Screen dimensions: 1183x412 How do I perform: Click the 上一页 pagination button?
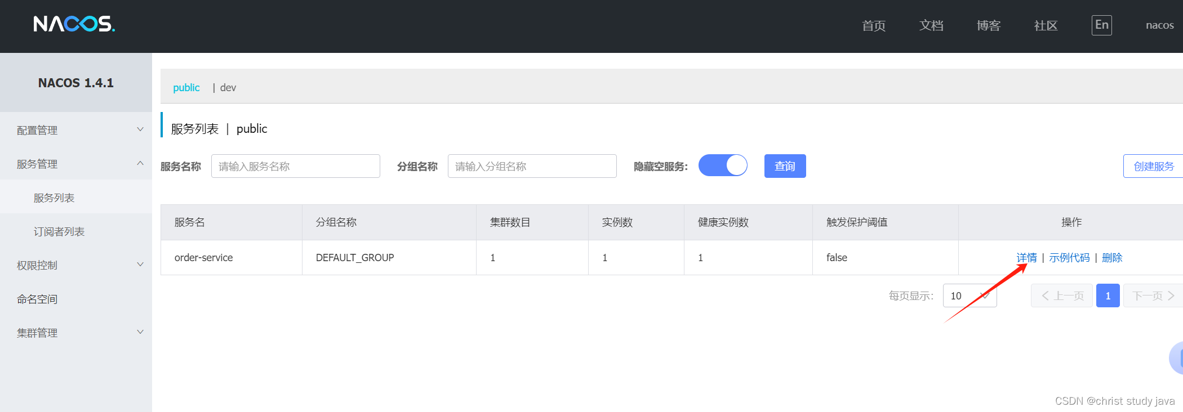click(1061, 295)
